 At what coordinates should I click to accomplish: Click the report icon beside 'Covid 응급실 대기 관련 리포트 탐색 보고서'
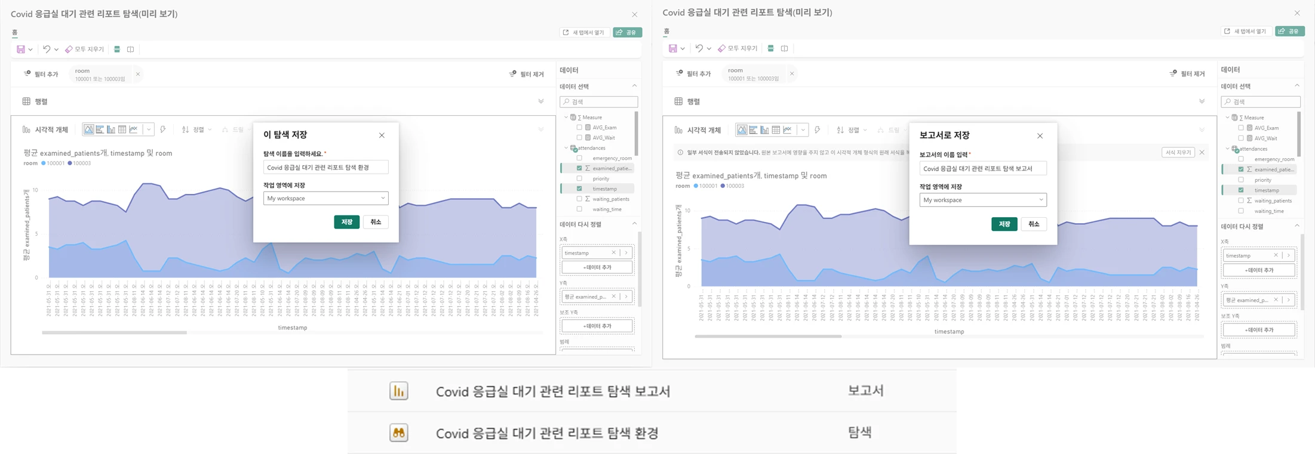(398, 391)
